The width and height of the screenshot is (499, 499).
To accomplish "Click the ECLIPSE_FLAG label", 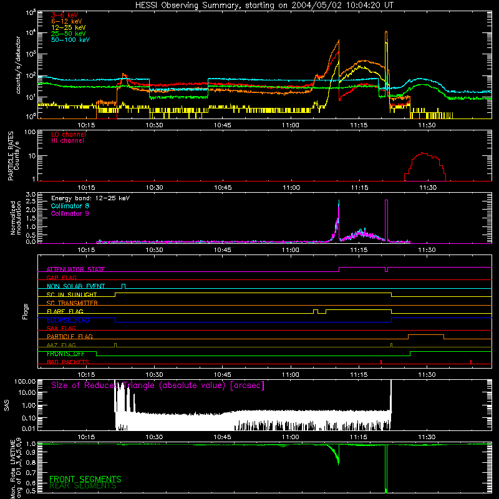I will (x=68, y=320).
